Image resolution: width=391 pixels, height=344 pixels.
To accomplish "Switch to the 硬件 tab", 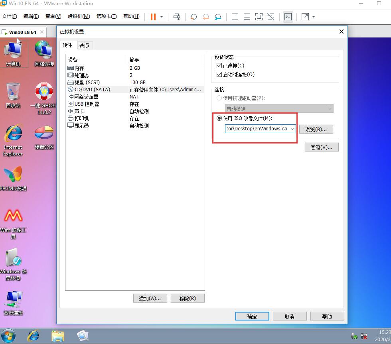I will (x=67, y=45).
